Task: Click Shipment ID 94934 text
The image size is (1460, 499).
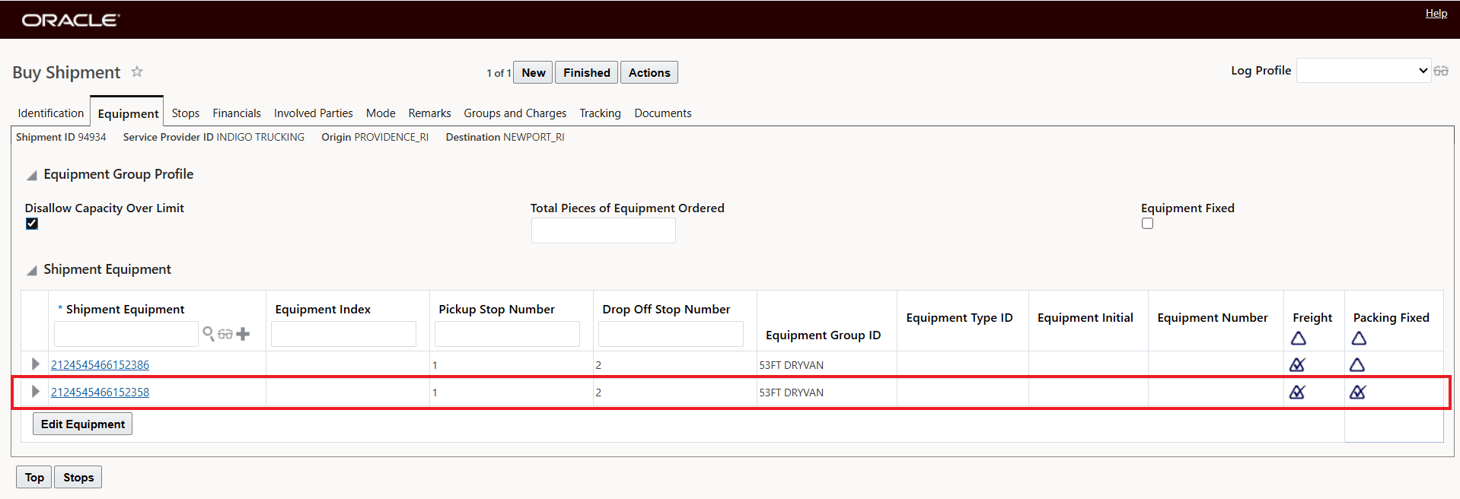Action: point(61,137)
